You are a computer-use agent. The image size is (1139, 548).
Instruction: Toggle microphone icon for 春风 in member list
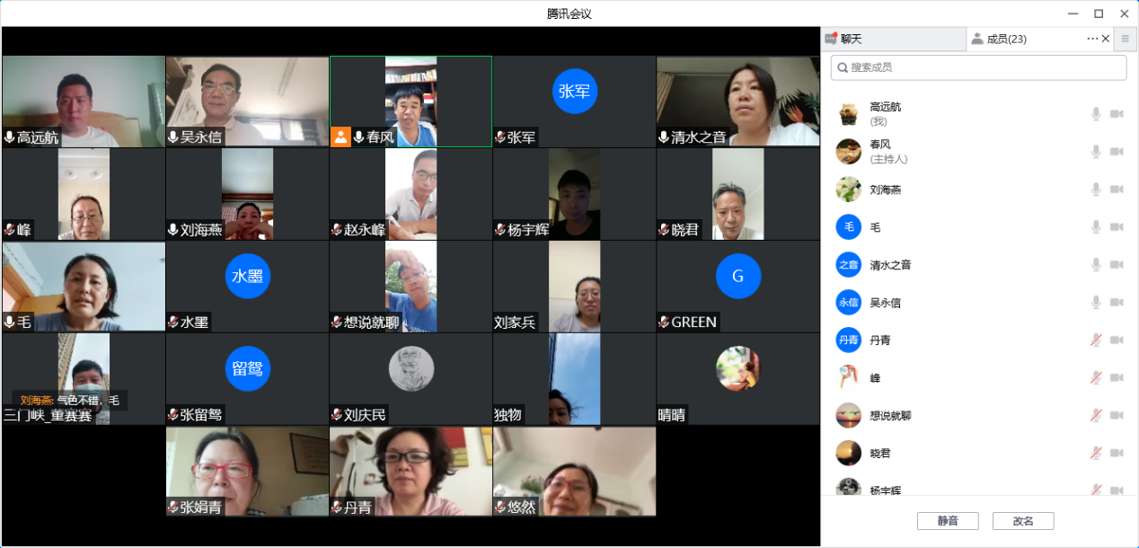(x=1096, y=152)
